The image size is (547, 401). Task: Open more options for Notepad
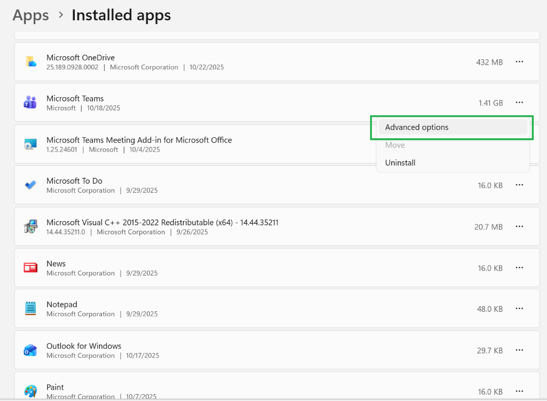pos(519,308)
